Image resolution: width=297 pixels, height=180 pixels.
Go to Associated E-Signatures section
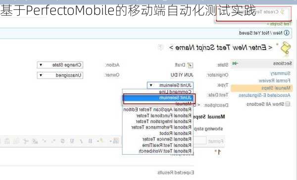tap(264, 95)
